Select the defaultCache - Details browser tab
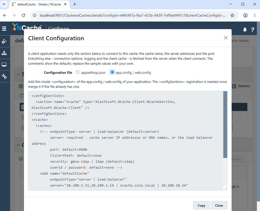This screenshot has height=211, width=260. pyautogui.click(x=39, y=4)
